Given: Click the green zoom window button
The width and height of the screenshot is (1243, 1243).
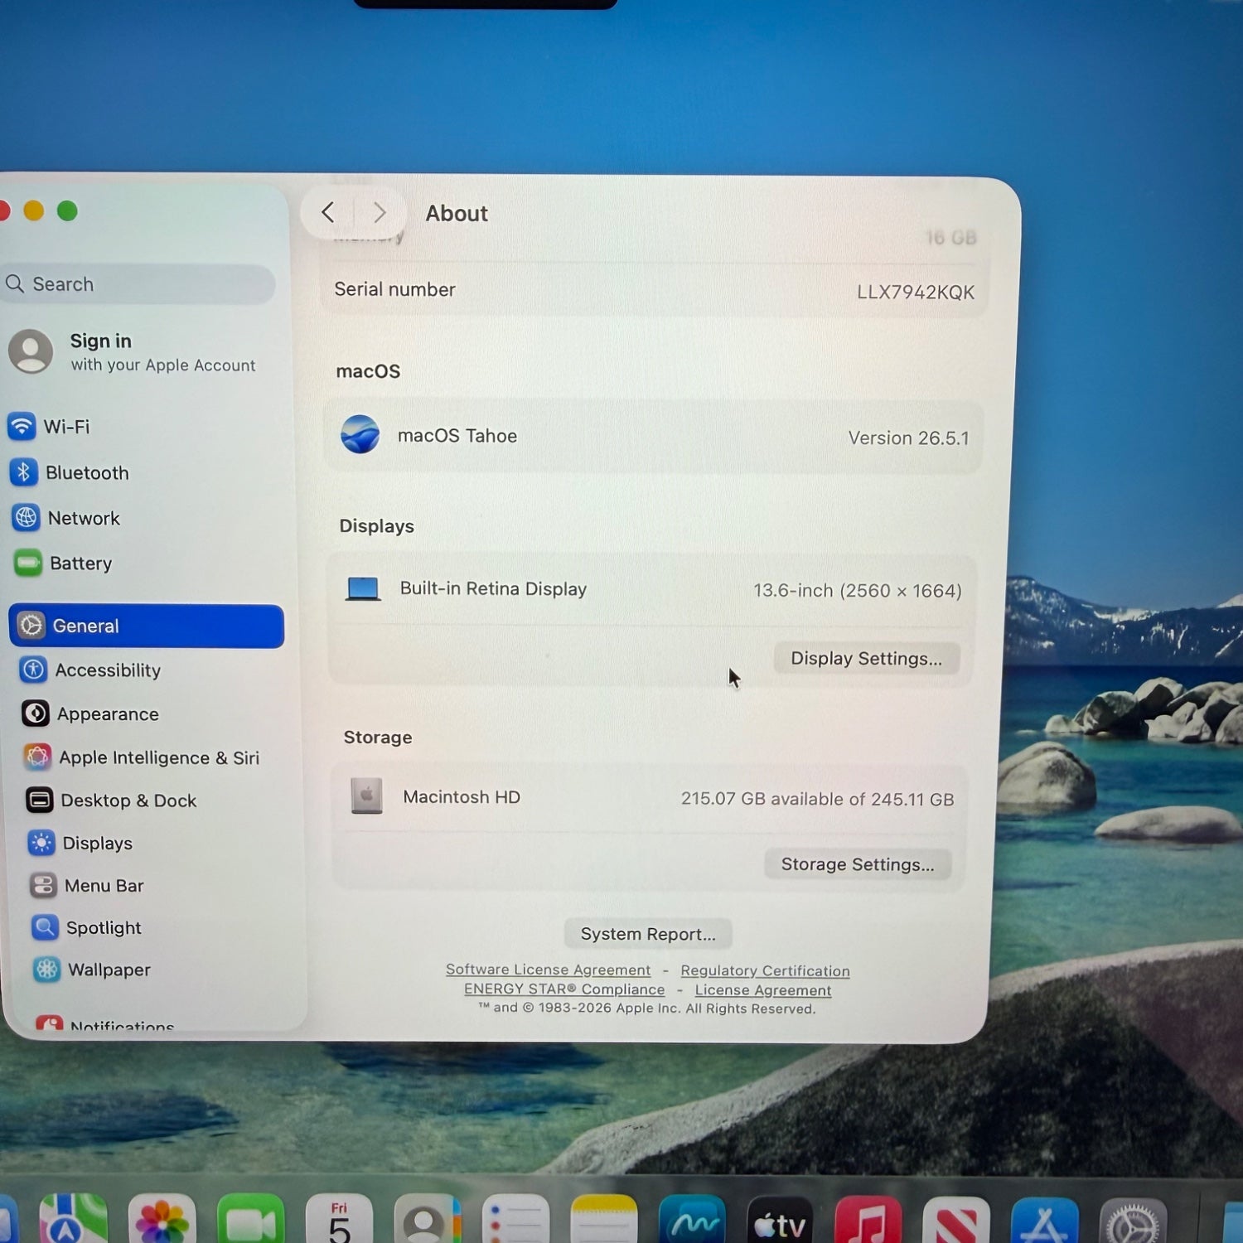Looking at the screenshot, I should click(x=67, y=211).
